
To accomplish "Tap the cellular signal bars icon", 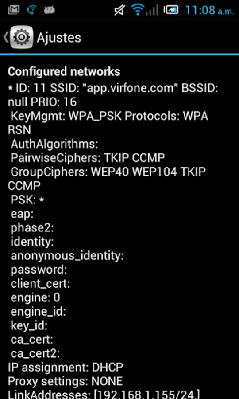I will (152, 10).
